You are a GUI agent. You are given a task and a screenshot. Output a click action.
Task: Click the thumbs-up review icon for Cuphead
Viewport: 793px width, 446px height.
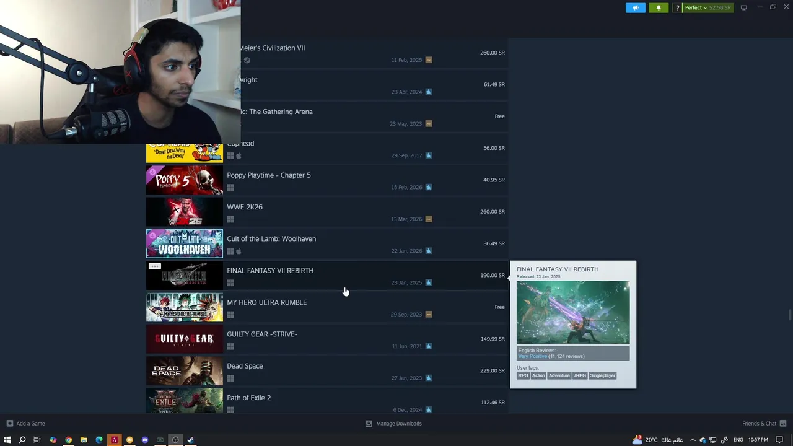(429, 155)
